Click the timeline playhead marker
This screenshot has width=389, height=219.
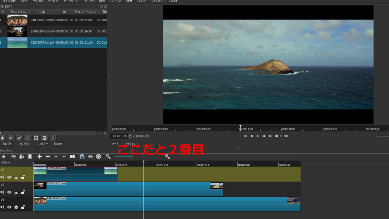point(143,162)
